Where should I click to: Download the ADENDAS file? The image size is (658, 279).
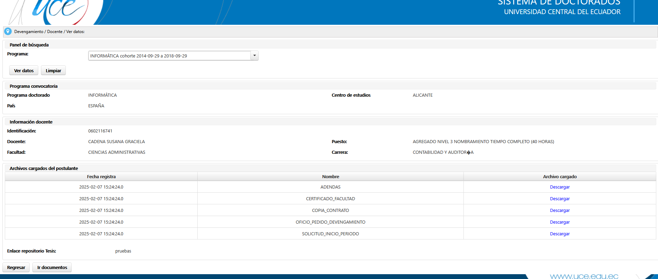[x=560, y=187]
